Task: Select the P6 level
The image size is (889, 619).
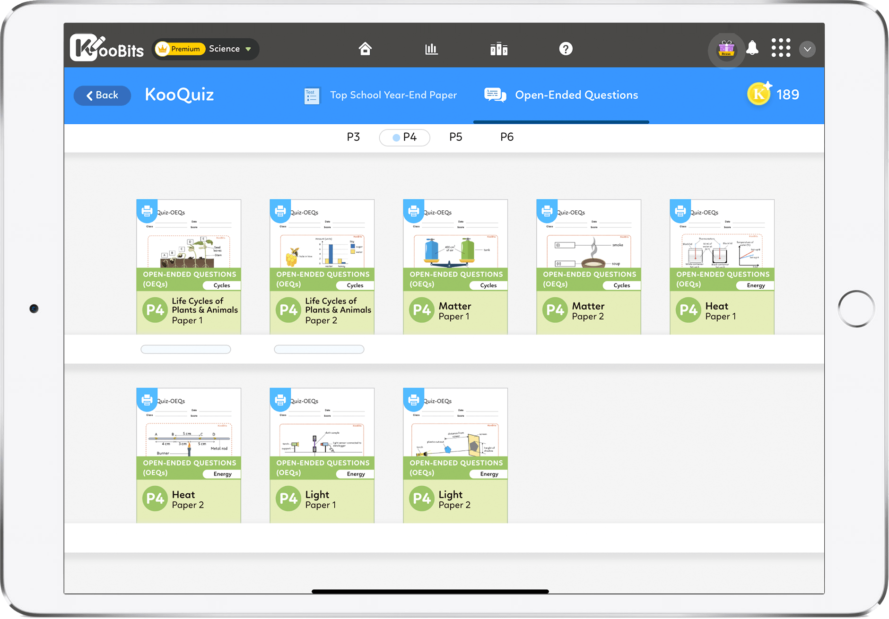Action: [507, 137]
